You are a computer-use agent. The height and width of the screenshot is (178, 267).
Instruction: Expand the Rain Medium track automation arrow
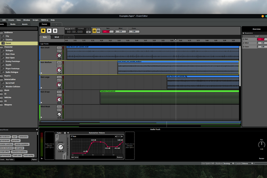coord(41,73)
